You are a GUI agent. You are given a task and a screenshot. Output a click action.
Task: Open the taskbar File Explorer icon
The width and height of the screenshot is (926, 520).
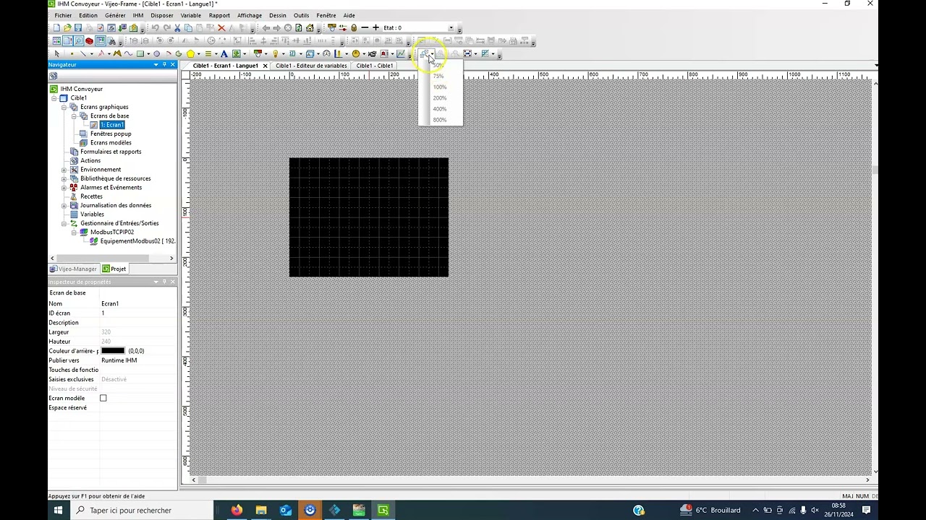tap(261, 510)
